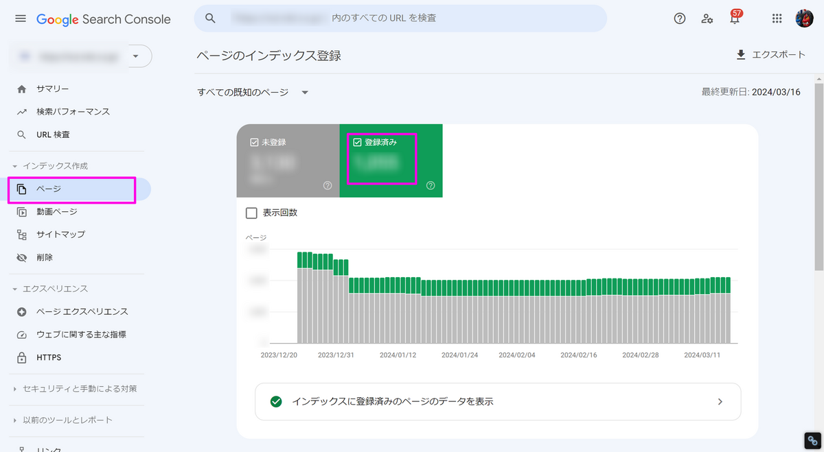
Task: Open indexed pages data via chevron arrow
Action: pyautogui.click(x=720, y=402)
